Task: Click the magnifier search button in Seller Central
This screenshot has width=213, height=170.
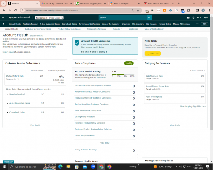Action: click(x=149, y=17)
